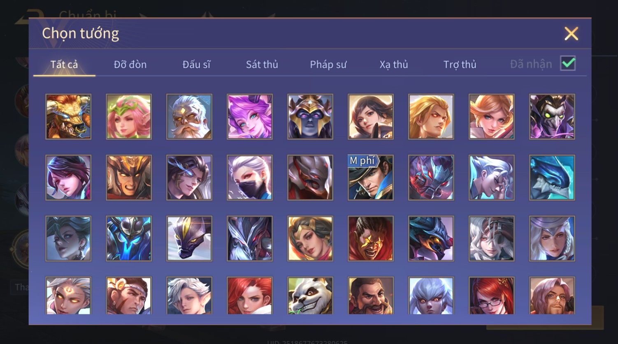Pick the red-haired hero wearing glasses

coord(491,296)
